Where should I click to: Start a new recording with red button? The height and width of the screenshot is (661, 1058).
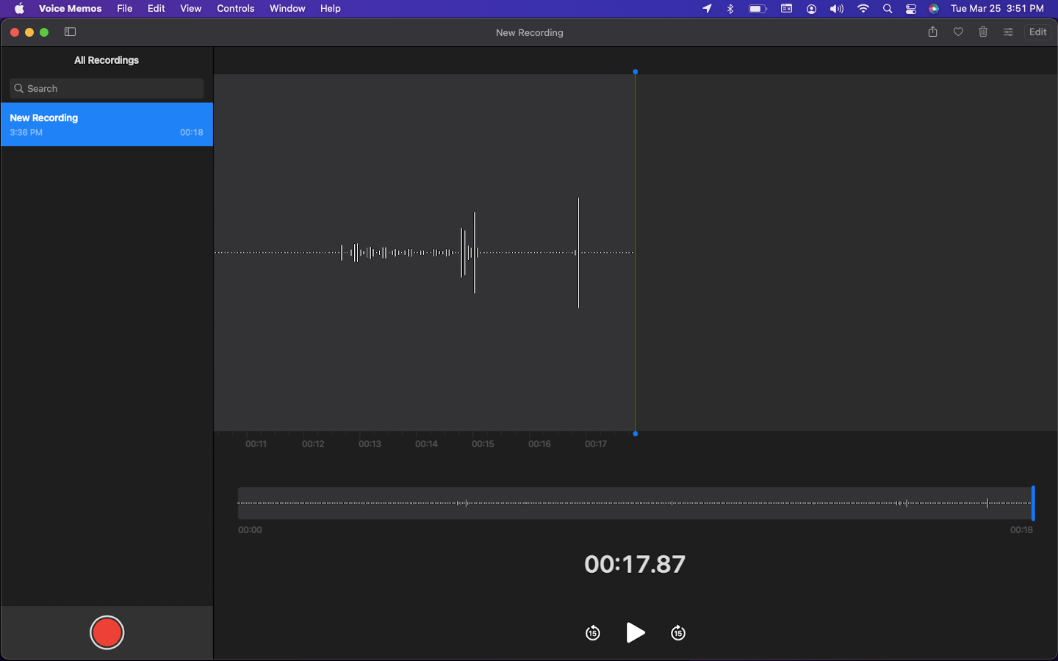(107, 632)
